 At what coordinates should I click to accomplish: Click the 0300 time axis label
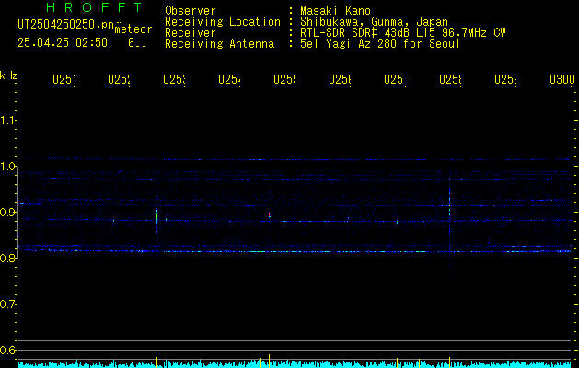click(562, 79)
